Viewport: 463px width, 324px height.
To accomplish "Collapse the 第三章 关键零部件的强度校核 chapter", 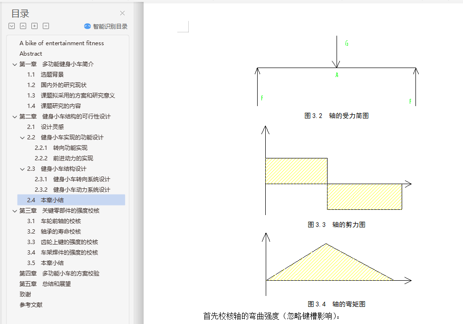I will (x=14, y=211).
